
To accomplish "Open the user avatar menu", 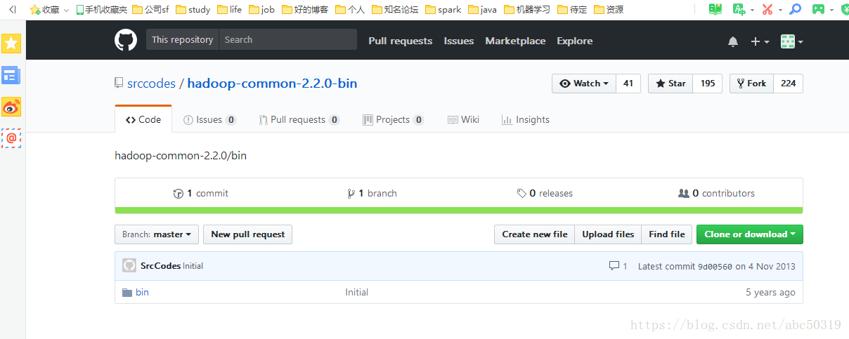I will click(x=791, y=41).
